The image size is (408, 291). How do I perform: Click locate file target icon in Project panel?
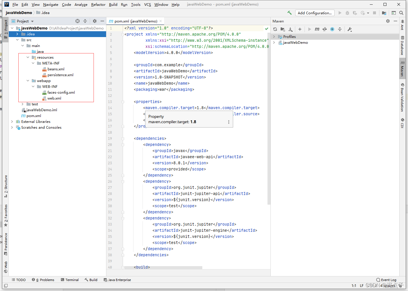point(78,21)
